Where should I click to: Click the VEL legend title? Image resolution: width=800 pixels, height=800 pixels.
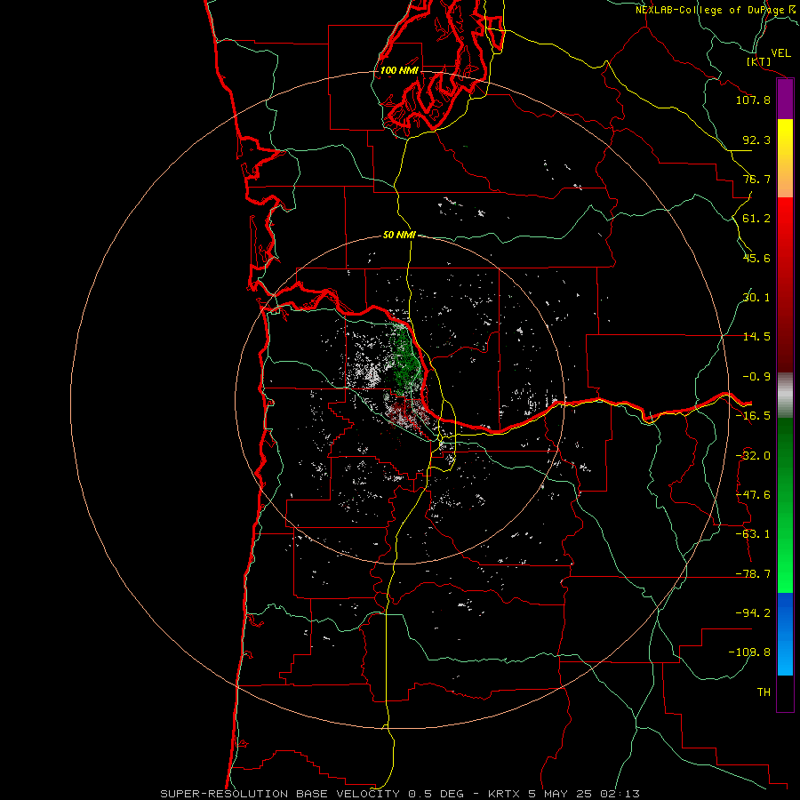point(780,52)
